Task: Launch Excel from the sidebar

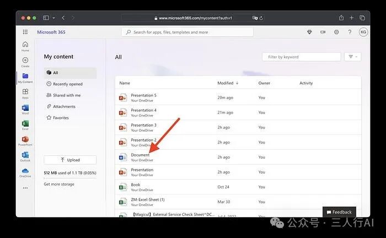Action: click(x=25, y=125)
